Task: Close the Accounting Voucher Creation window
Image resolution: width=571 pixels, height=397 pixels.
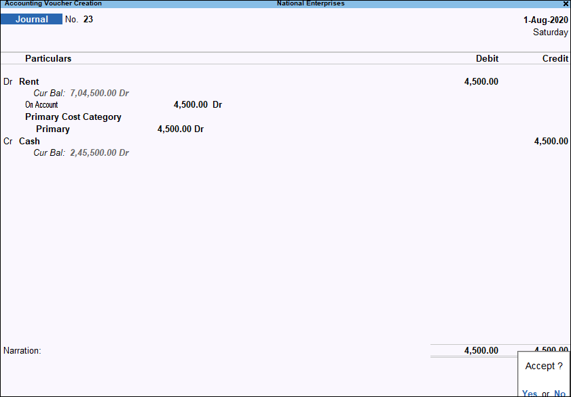Action: coord(566,3)
